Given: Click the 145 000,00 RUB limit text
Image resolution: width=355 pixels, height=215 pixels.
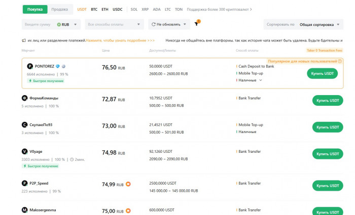Looking at the screenshot, I should click(173, 191).
